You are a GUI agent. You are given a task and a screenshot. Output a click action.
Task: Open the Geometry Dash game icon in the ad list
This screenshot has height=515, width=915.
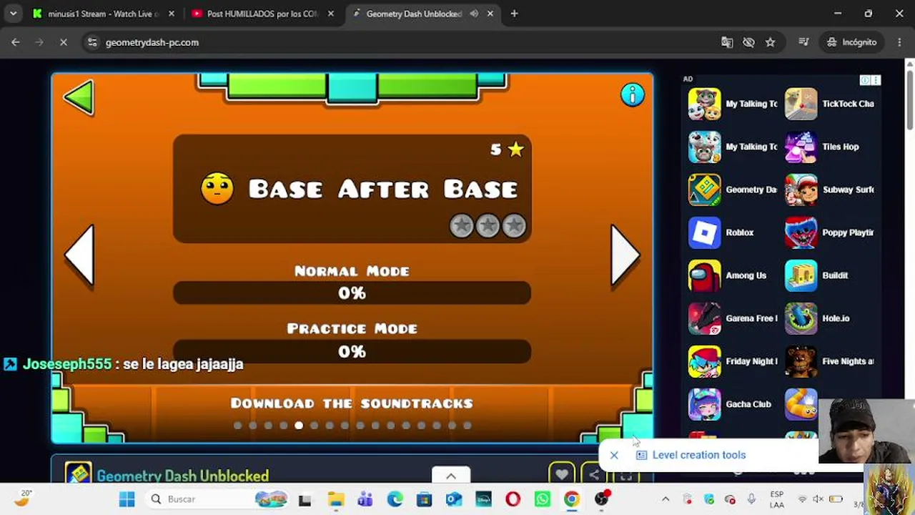705,190
